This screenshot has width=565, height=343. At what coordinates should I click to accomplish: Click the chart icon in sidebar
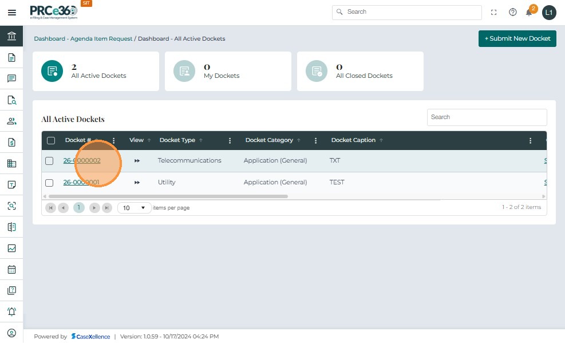tap(11, 248)
